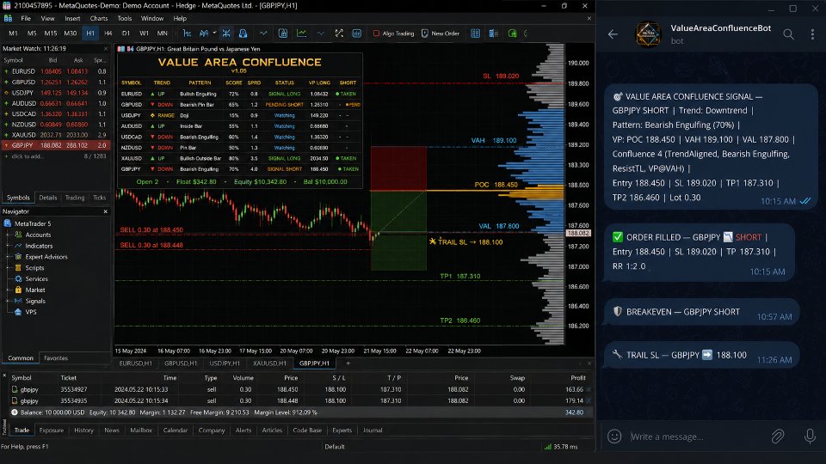Select Signals in the Navigator tree

click(x=34, y=301)
